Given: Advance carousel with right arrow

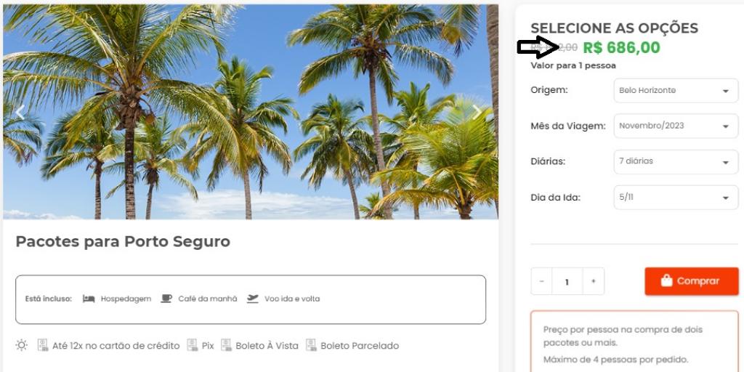Looking at the screenshot, I should pyautogui.click(x=477, y=113).
